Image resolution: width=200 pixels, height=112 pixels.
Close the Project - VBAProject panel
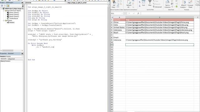click(22, 2)
